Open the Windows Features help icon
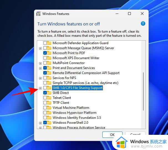 pyautogui.click(x=143, y=23)
